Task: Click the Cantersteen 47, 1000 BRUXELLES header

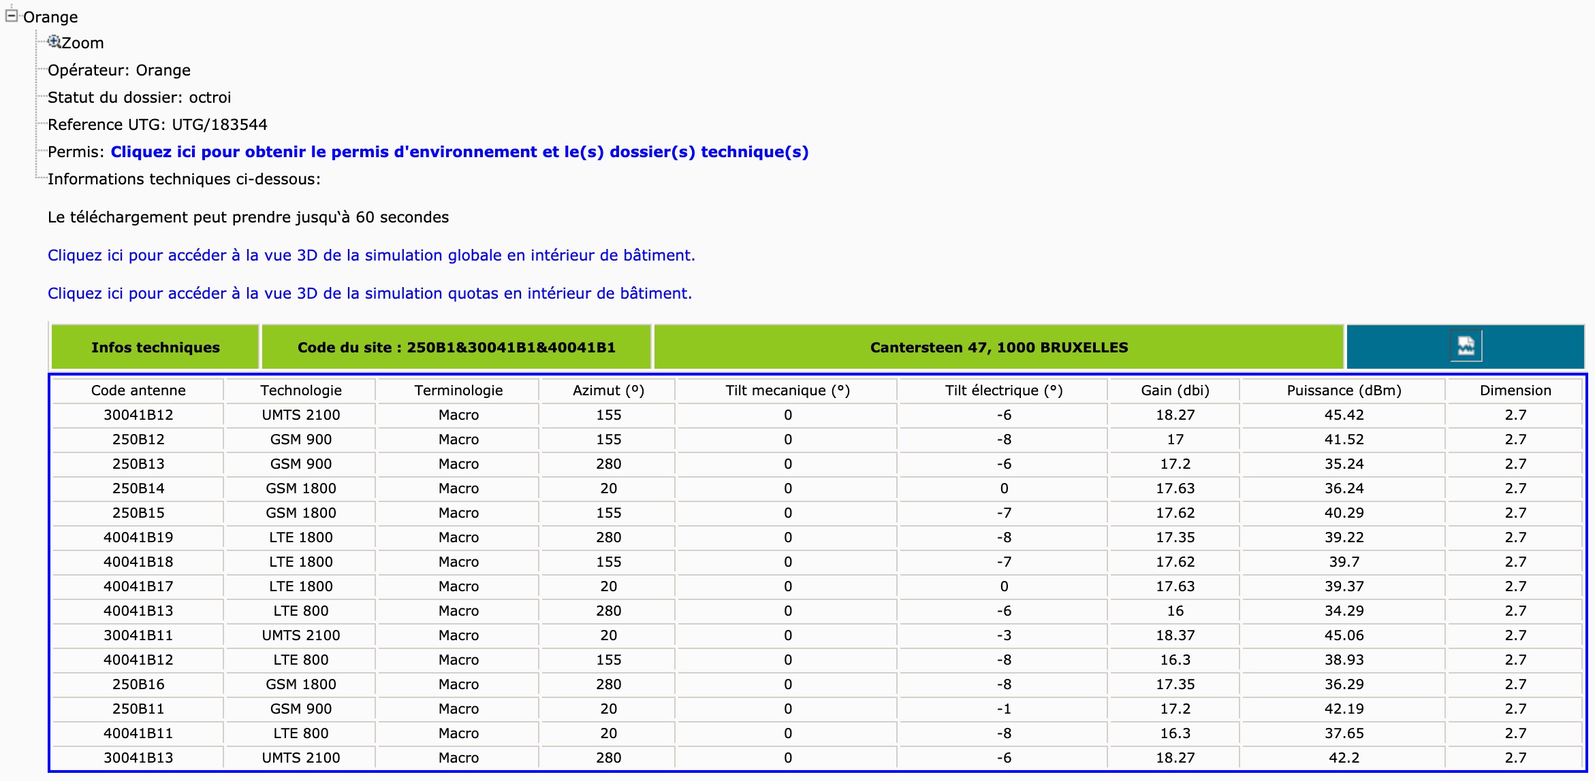Action: click(x=999, y=347)
